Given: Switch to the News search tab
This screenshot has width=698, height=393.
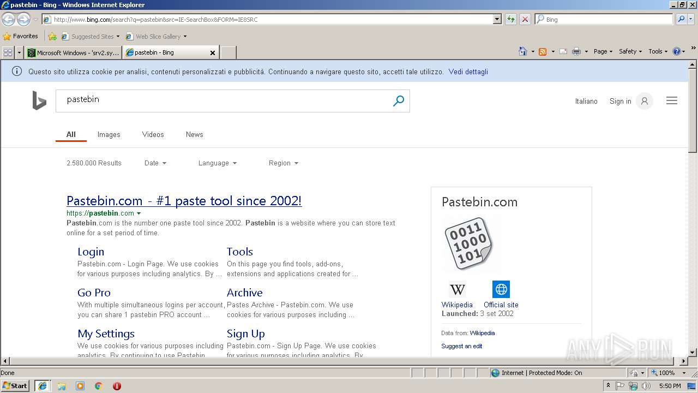Looking at the screenshot, I should [x=194, y=134].
